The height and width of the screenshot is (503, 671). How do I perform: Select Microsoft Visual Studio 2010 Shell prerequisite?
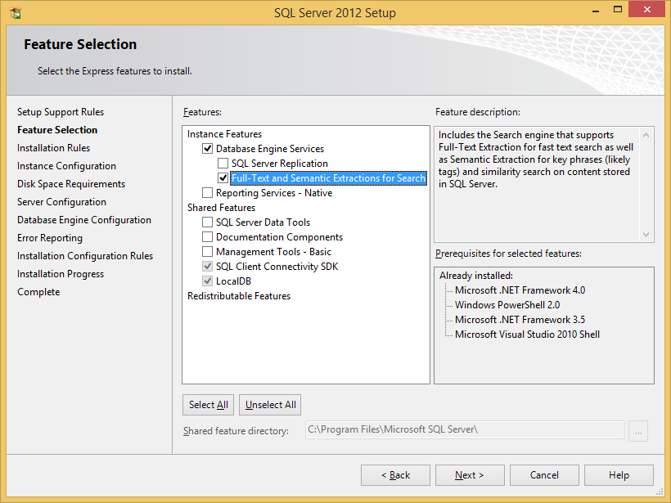tap(527, 335)
